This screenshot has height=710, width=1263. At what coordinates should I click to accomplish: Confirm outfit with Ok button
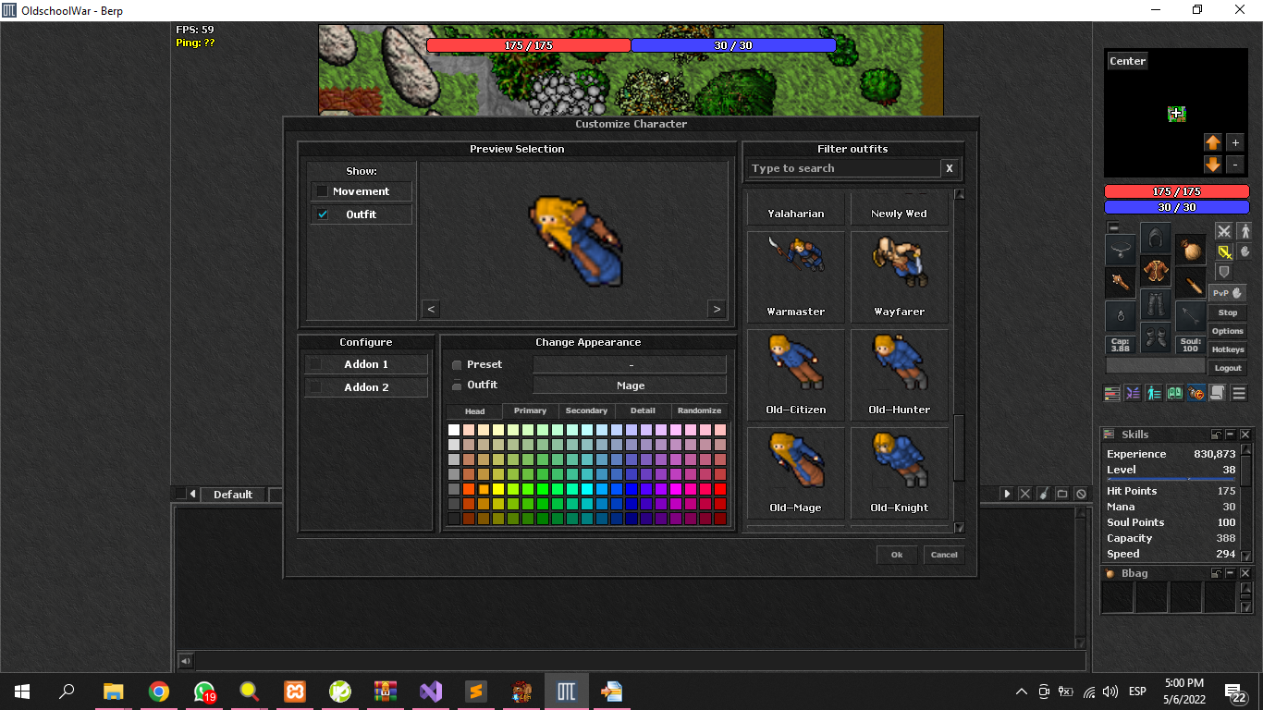tap(897, 555)
